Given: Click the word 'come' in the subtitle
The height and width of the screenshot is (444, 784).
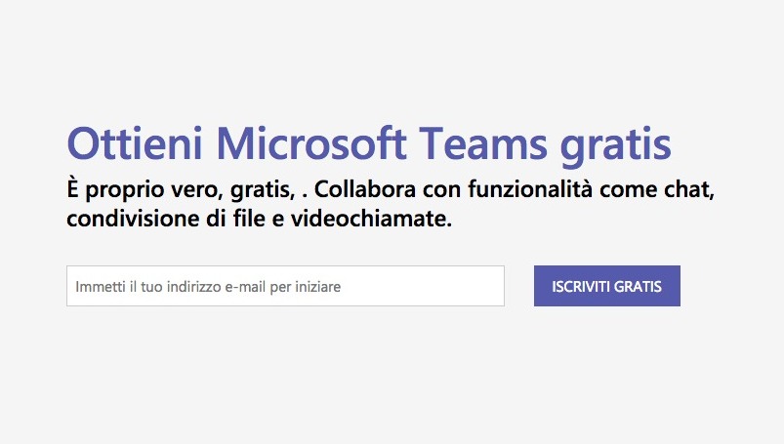Looking at the screenshot, I should 638,187.
